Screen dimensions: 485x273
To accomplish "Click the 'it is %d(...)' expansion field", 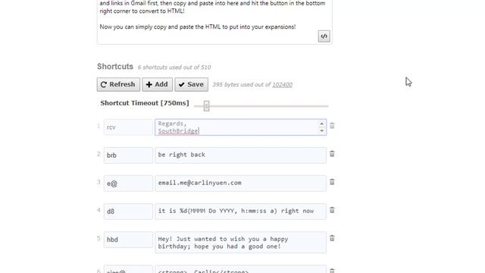I will [241, 212].
